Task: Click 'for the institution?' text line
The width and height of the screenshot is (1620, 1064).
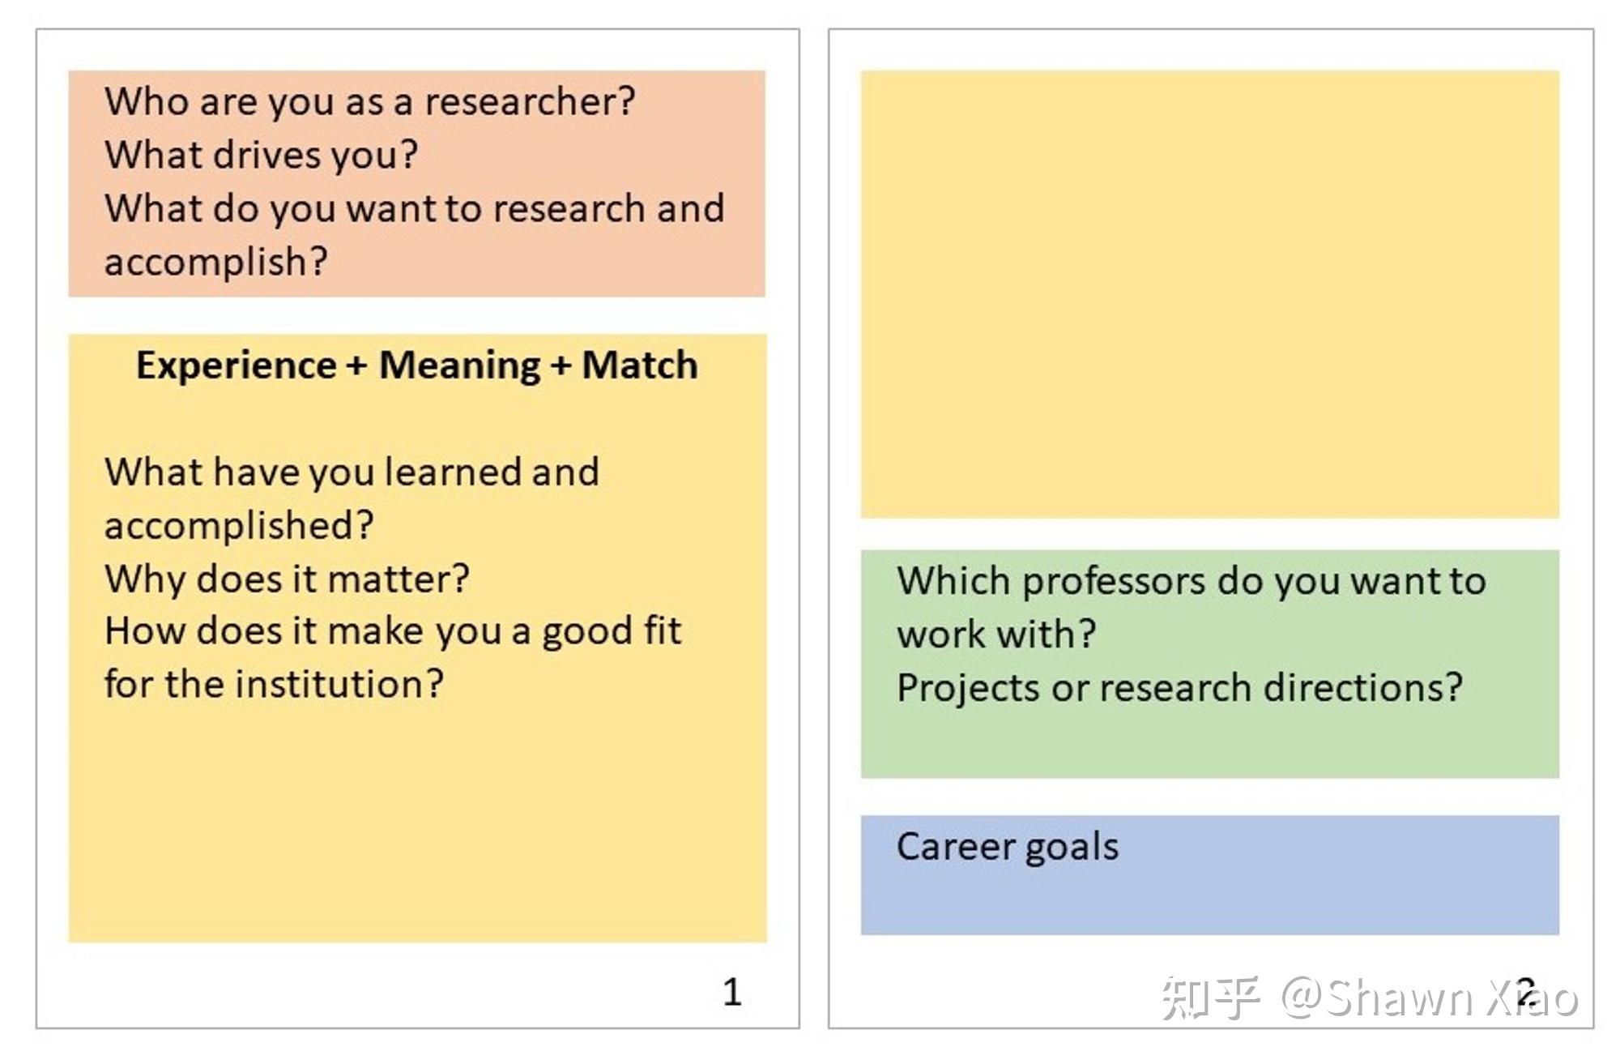Action: [x=274, y=685]
